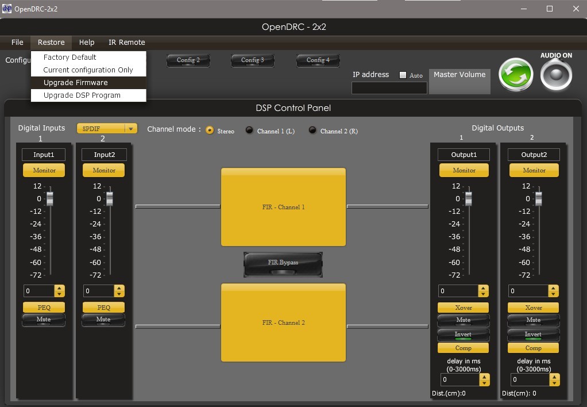Toggle Invert on Output1
The image size is (587, 407).
(x=463, y=335)
